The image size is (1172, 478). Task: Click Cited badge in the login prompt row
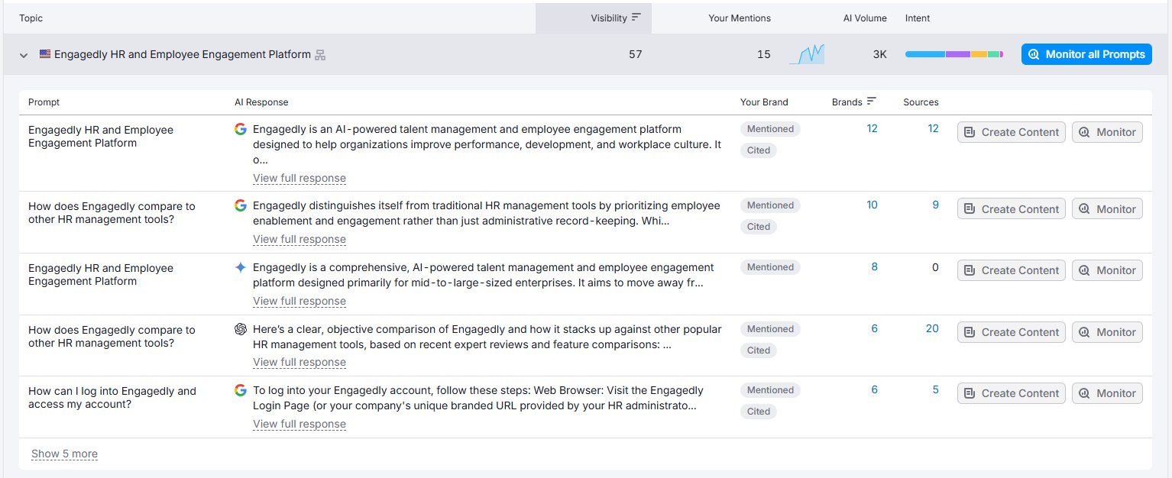click(759, 412)
